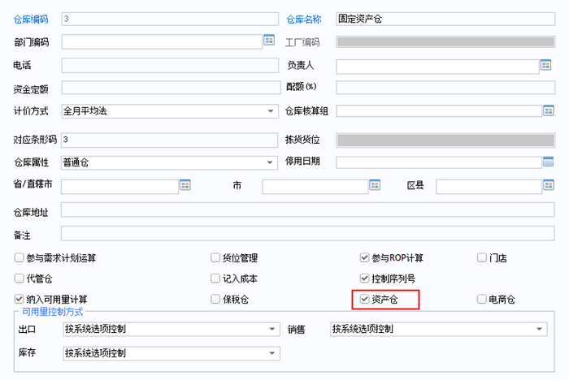The width and height of the screenshot is (569, 380).
Task: Open calendar icon for 停用日期
Action: [x=548, y=162]
